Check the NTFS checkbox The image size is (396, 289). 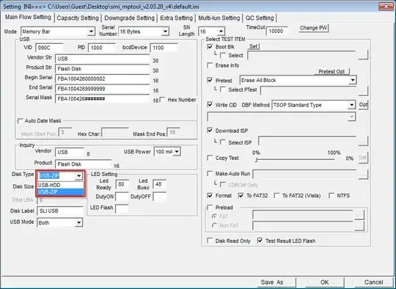point(331,196)
